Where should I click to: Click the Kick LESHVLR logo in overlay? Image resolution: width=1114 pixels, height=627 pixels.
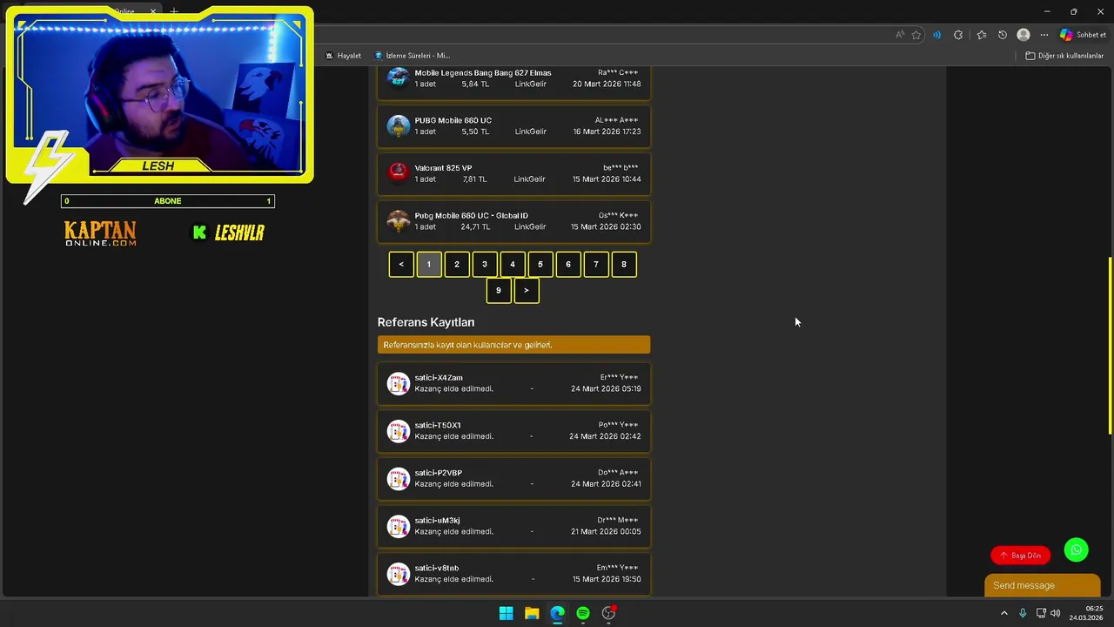click(228, 233)
